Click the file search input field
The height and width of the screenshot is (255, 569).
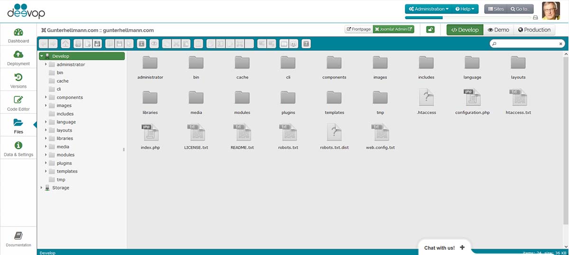click(x=526, y=44)
